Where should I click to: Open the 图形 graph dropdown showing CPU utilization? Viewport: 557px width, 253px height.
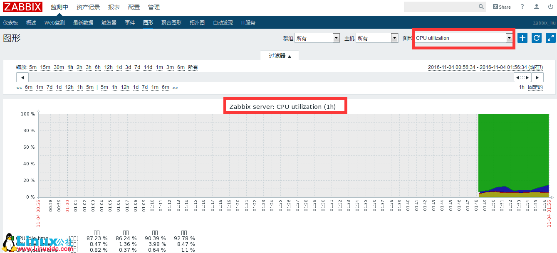pos(463,38)
